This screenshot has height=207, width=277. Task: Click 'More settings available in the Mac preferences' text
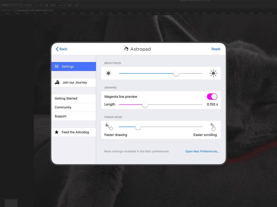click(x=136, y=151)
